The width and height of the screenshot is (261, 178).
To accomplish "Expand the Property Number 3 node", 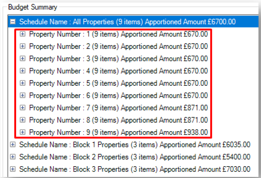I will (23, 59).
